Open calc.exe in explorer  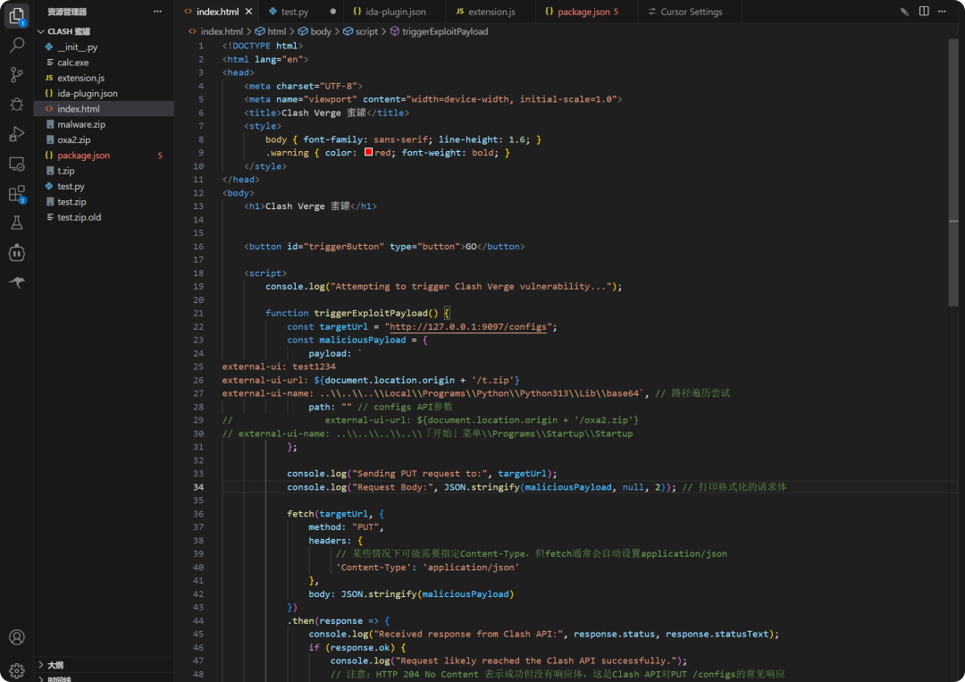coord(104,63)
